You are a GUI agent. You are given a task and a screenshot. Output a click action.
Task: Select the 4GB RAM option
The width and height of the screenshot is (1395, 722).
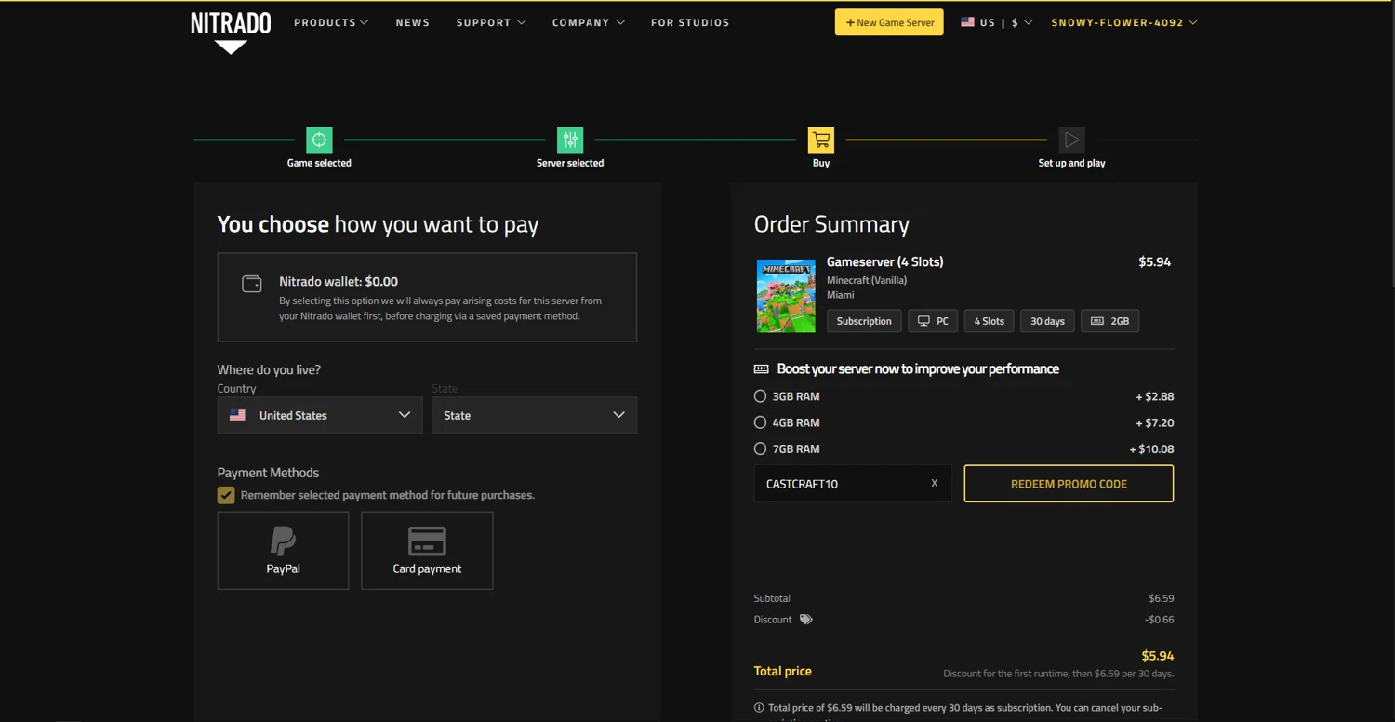coord(760,422)
